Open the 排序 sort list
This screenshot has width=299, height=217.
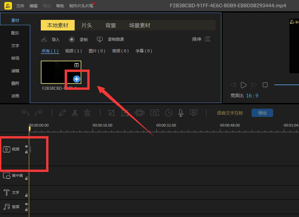click(x=201, y=39)
